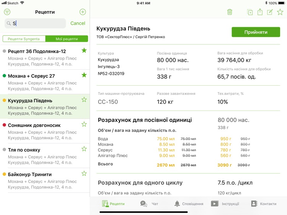
Task: Toggle favorite star for Тля по соняху
Action: pyautogui.click(x=84, y=149)
